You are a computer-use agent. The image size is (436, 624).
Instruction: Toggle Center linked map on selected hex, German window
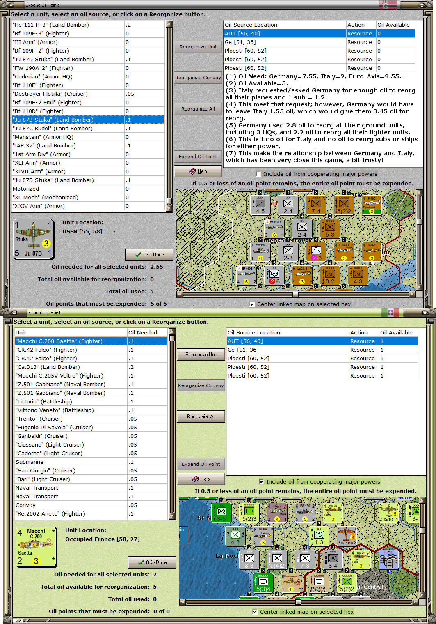pyautogui.click(x=252, y=304)
